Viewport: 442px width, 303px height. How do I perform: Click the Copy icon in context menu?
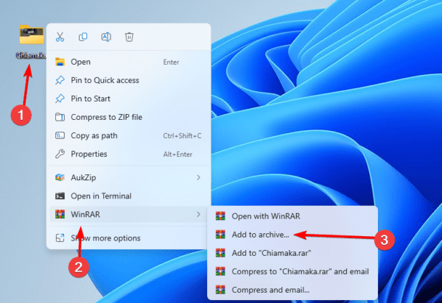pos(83,37)
